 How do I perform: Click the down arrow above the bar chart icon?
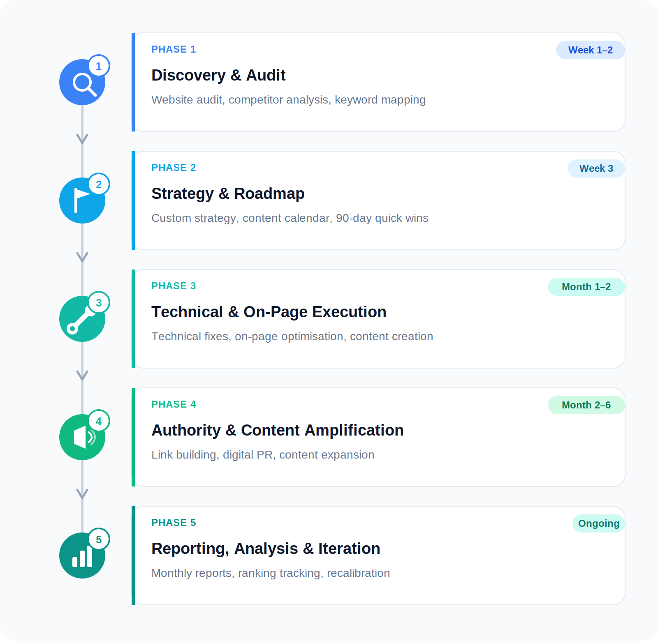pos(82,494)
